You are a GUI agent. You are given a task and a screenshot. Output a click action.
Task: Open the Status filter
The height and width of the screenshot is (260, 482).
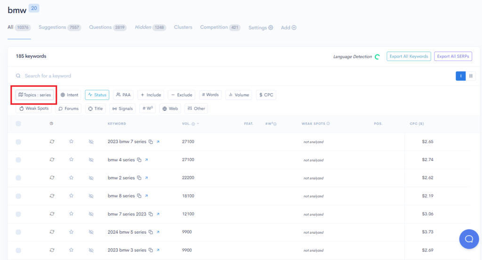pos(97,95)
